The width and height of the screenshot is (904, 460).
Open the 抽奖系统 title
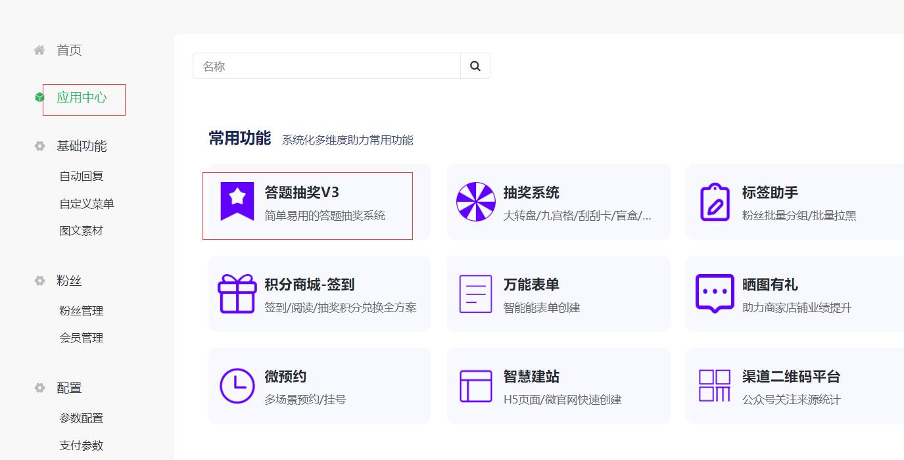(531, 193)
